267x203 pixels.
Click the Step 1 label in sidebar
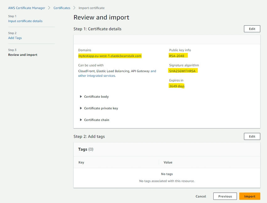pyautogui.click(x=12, y=16)
